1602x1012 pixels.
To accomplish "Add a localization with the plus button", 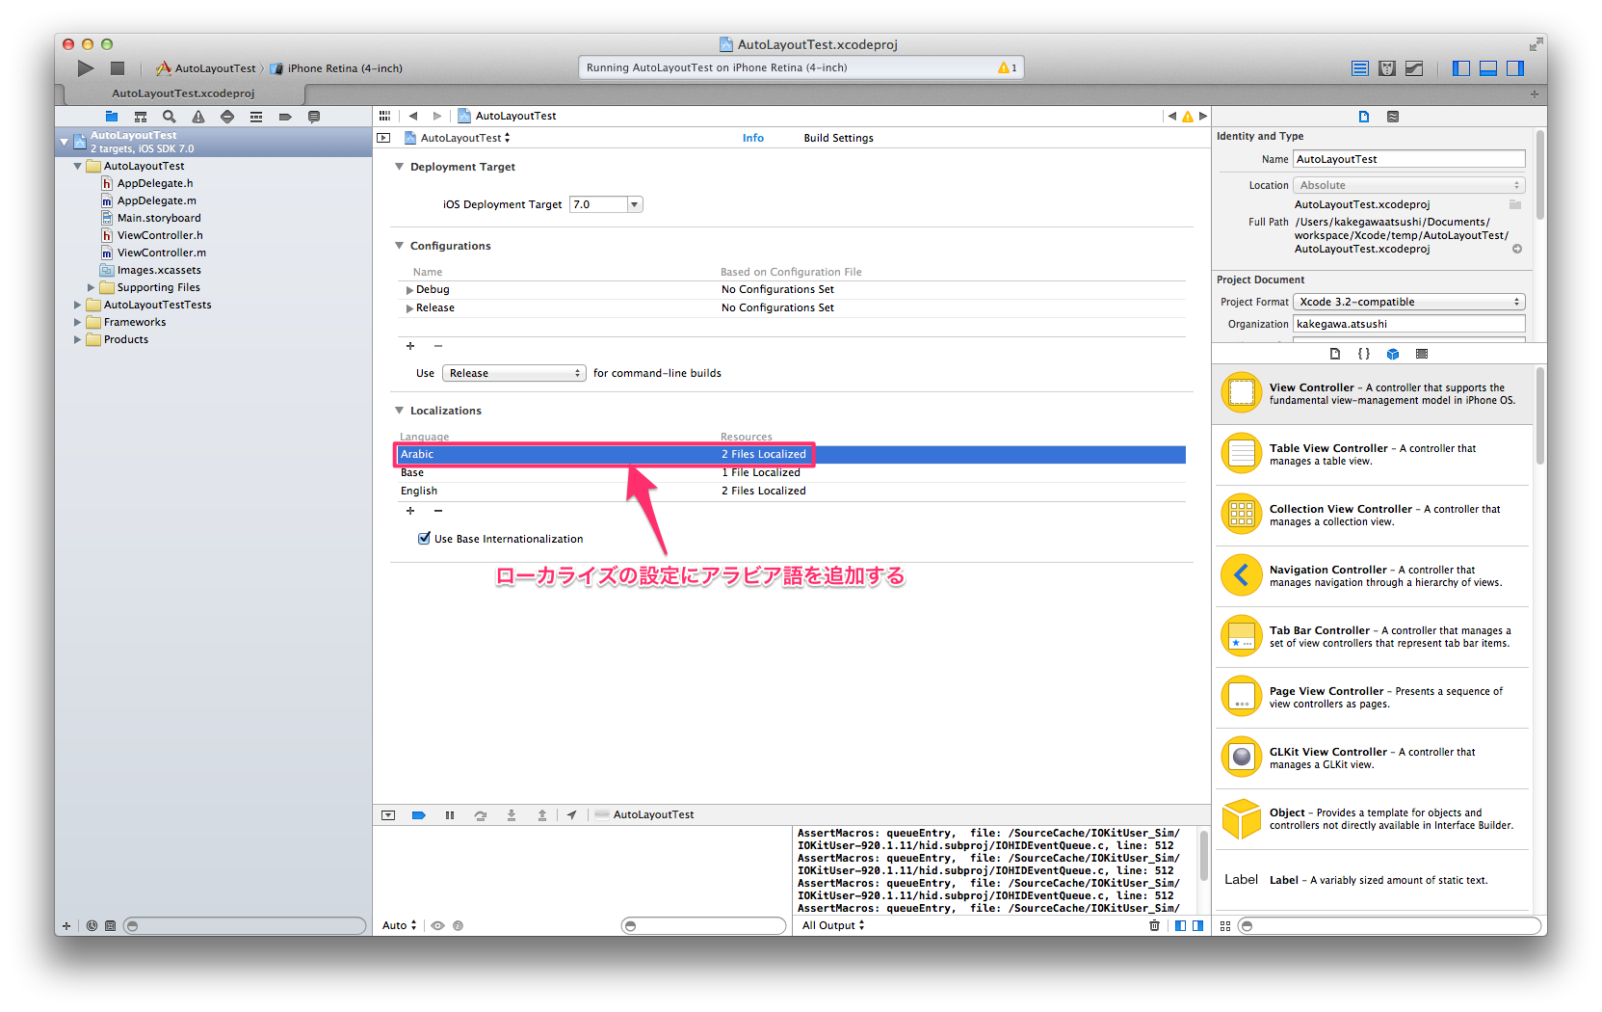I will [410, 511].
